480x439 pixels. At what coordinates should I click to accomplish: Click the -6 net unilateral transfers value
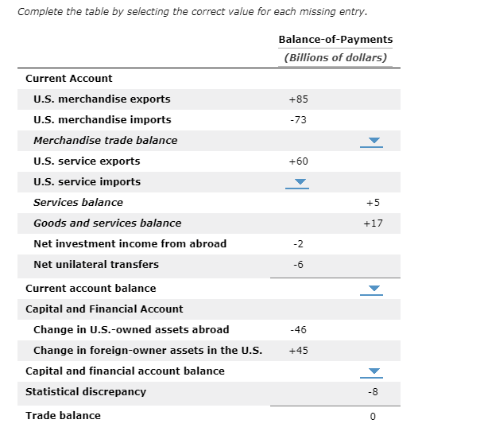point(299,265)
